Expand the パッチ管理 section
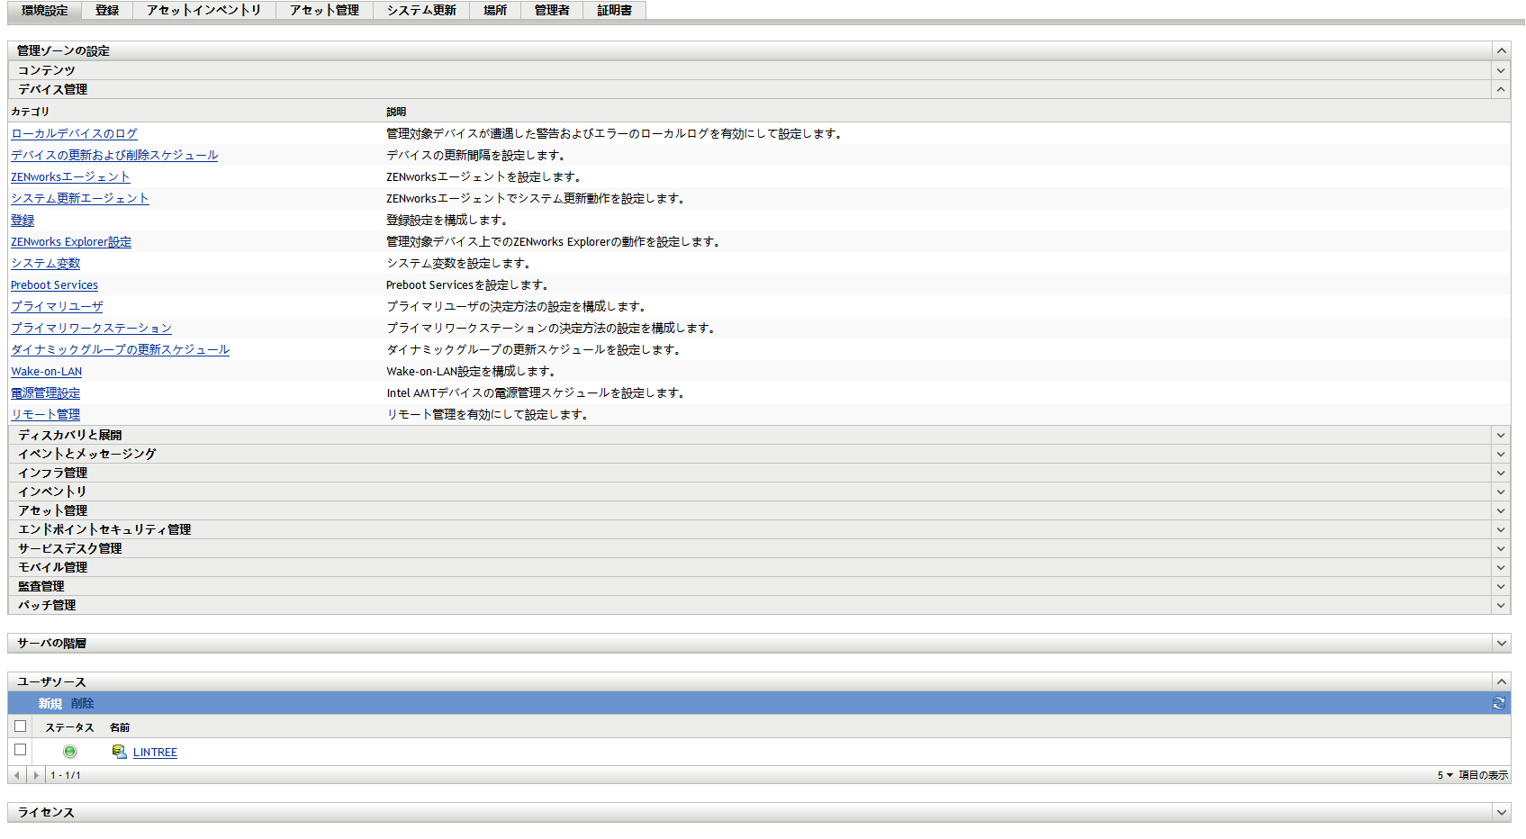 click(1501, 605)
